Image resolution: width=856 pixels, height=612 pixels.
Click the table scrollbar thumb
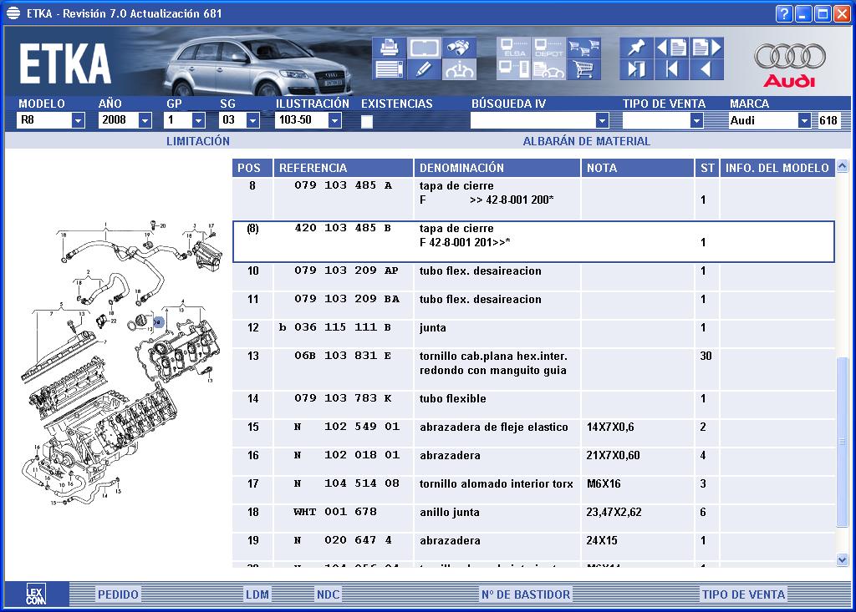843,442
